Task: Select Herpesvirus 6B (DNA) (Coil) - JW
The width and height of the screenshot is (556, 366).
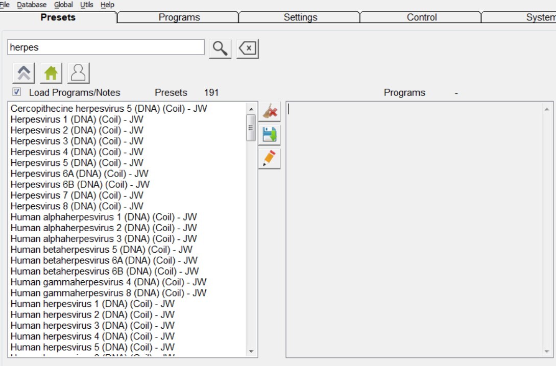Action: tap(80, 184)
